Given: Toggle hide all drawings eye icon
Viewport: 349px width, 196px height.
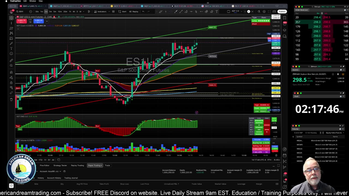Looking at the screenshot, I should pos(11,88).
